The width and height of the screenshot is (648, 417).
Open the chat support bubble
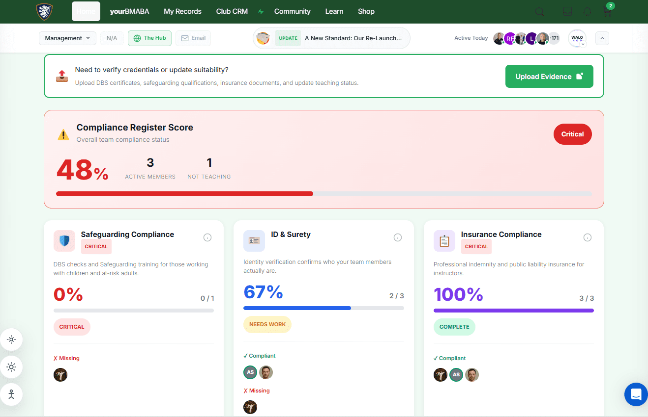pyautogui.click(x=636, y=394)
